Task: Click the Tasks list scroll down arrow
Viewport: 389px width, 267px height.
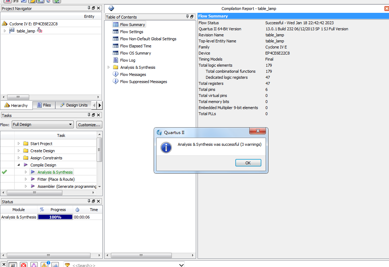Action: pyautogui.click(x=99, y=186)
